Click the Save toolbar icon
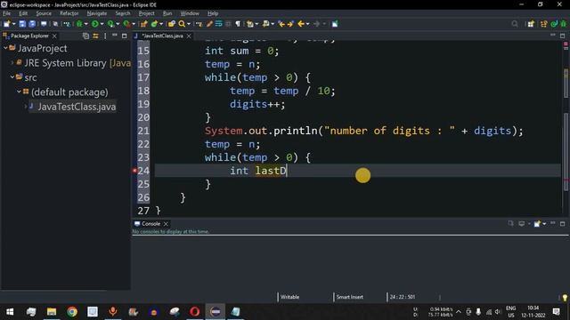This screenshot has height=320, width=570. coord(22,24)
